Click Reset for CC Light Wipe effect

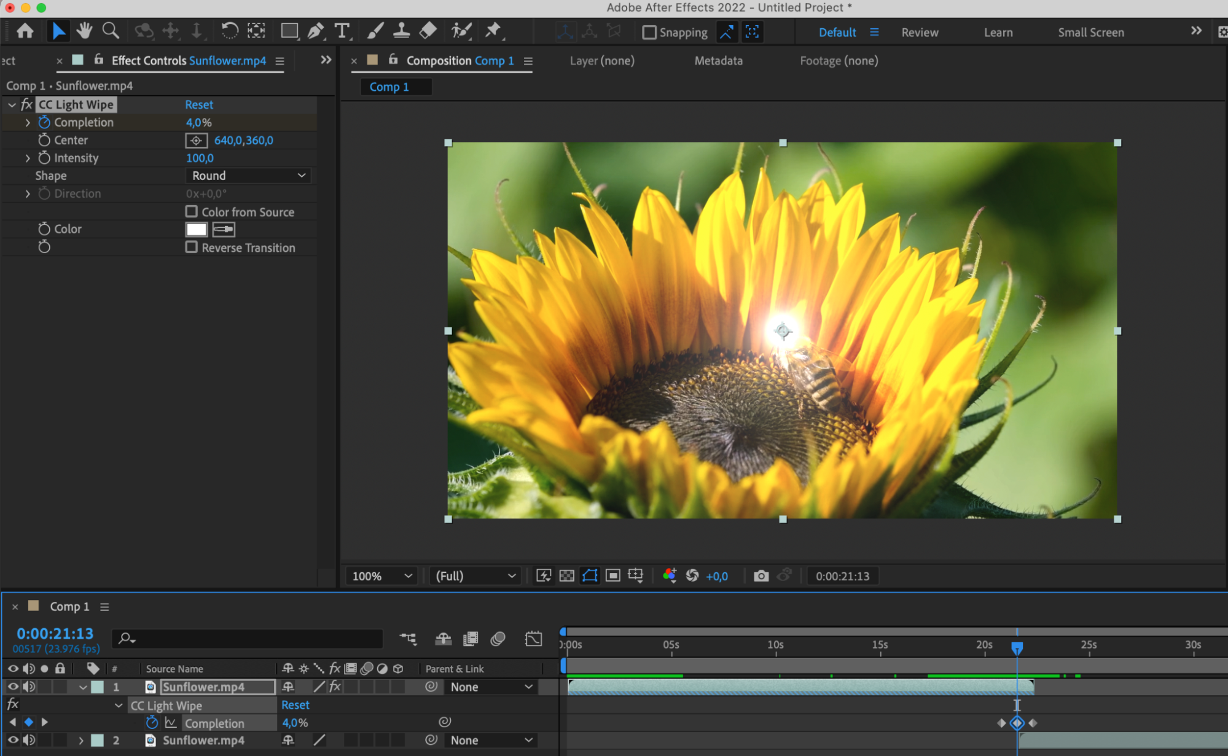199,105
